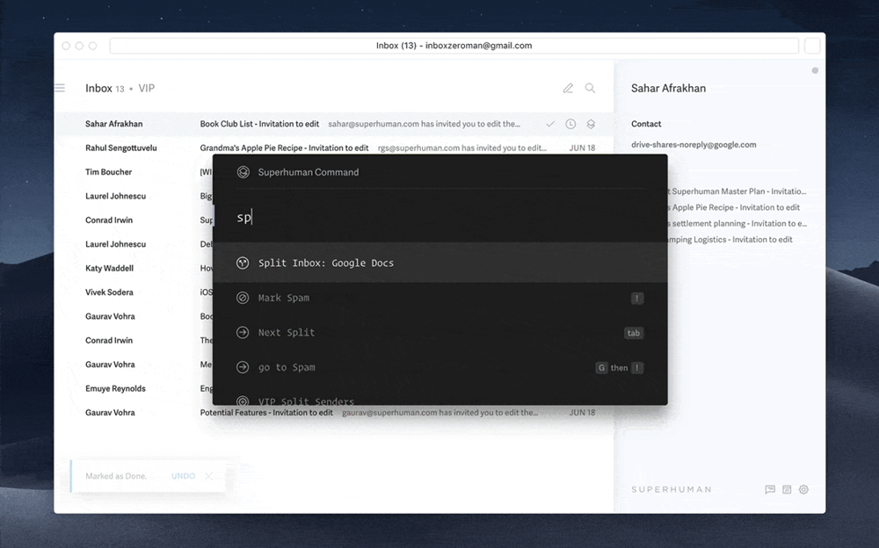Snooze Sahar Afrakhan email with clock icon

[570, 124]
